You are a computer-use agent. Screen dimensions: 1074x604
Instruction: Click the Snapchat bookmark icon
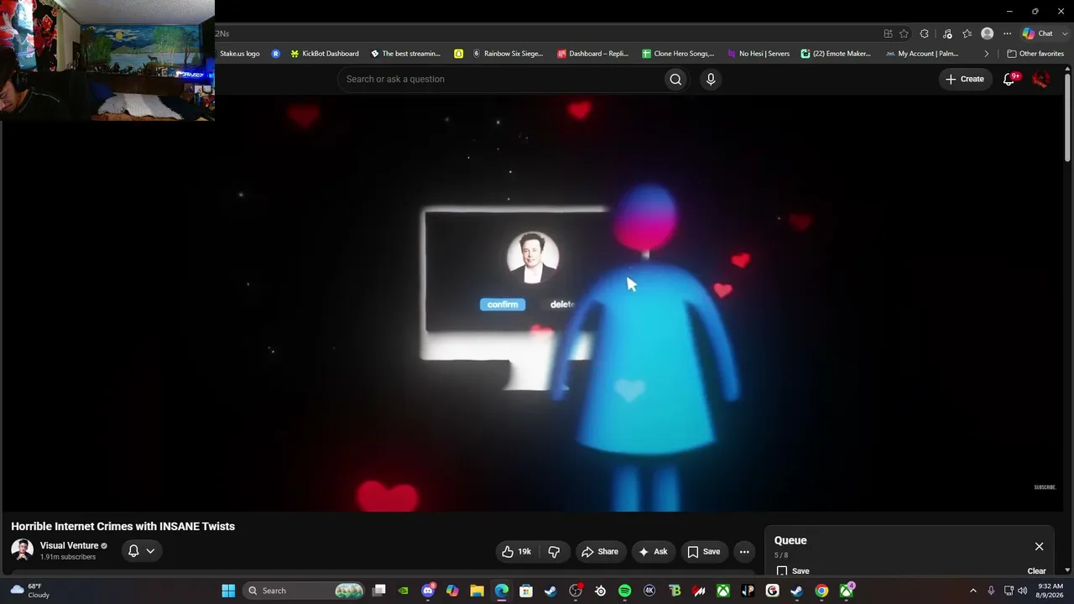pyautogui.click(x=458, y=54)
